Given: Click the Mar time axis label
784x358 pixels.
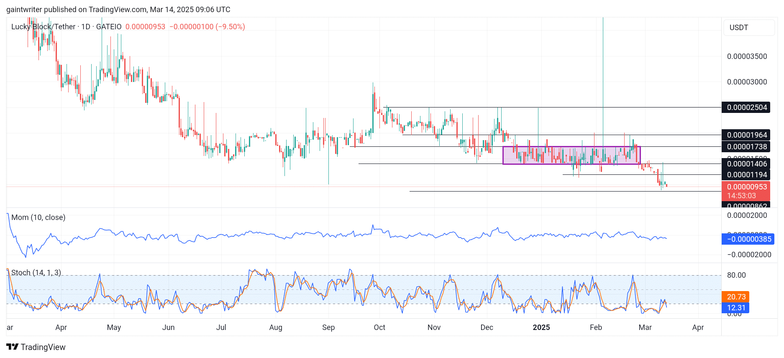Looking at the screenshot, I should click(x=645, y=327).
